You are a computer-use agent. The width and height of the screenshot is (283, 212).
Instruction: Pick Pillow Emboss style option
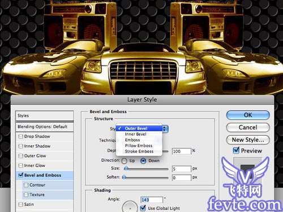tap(139, 146)
